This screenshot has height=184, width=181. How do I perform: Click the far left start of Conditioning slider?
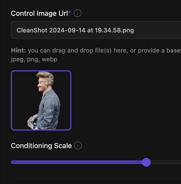pos(13,162)
